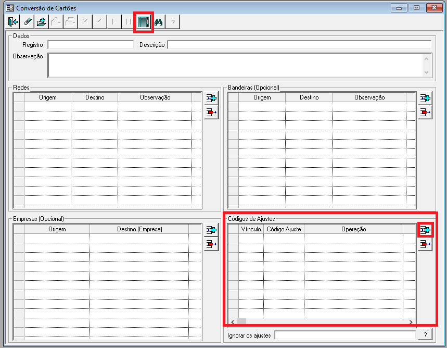Click Origem column header in Empresas grid
The height and width of the screenshot is (348, 447).
click(57, 229)
